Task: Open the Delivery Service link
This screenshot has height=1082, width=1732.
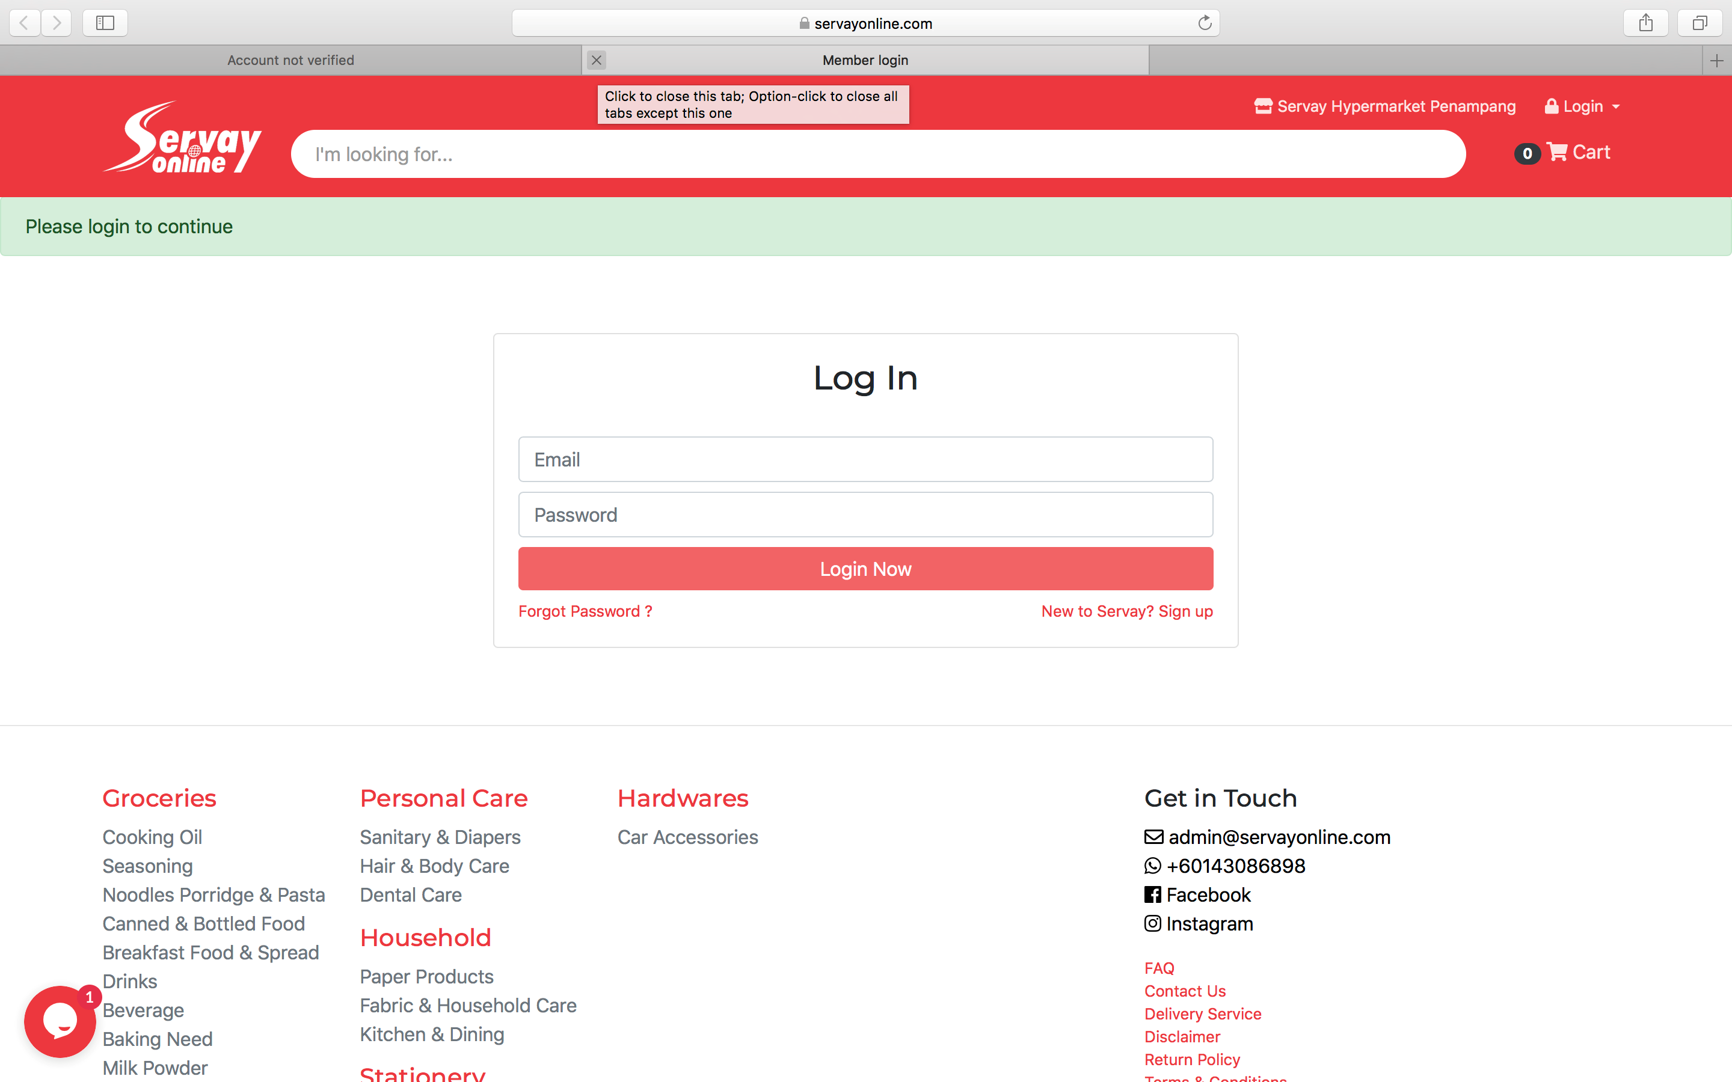Action: tap(1202, 1014)
